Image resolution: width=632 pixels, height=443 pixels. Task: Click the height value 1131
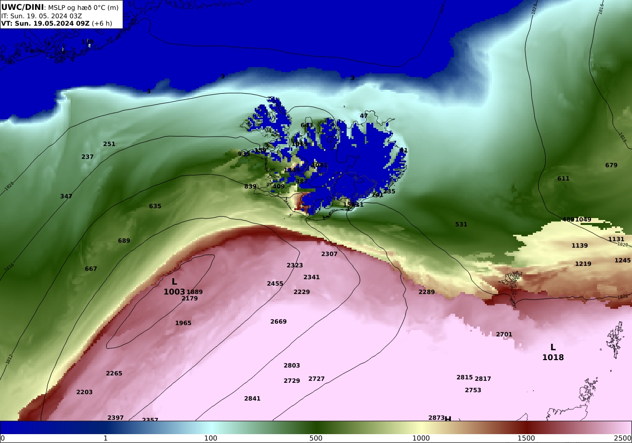click(x=616, y=239)
